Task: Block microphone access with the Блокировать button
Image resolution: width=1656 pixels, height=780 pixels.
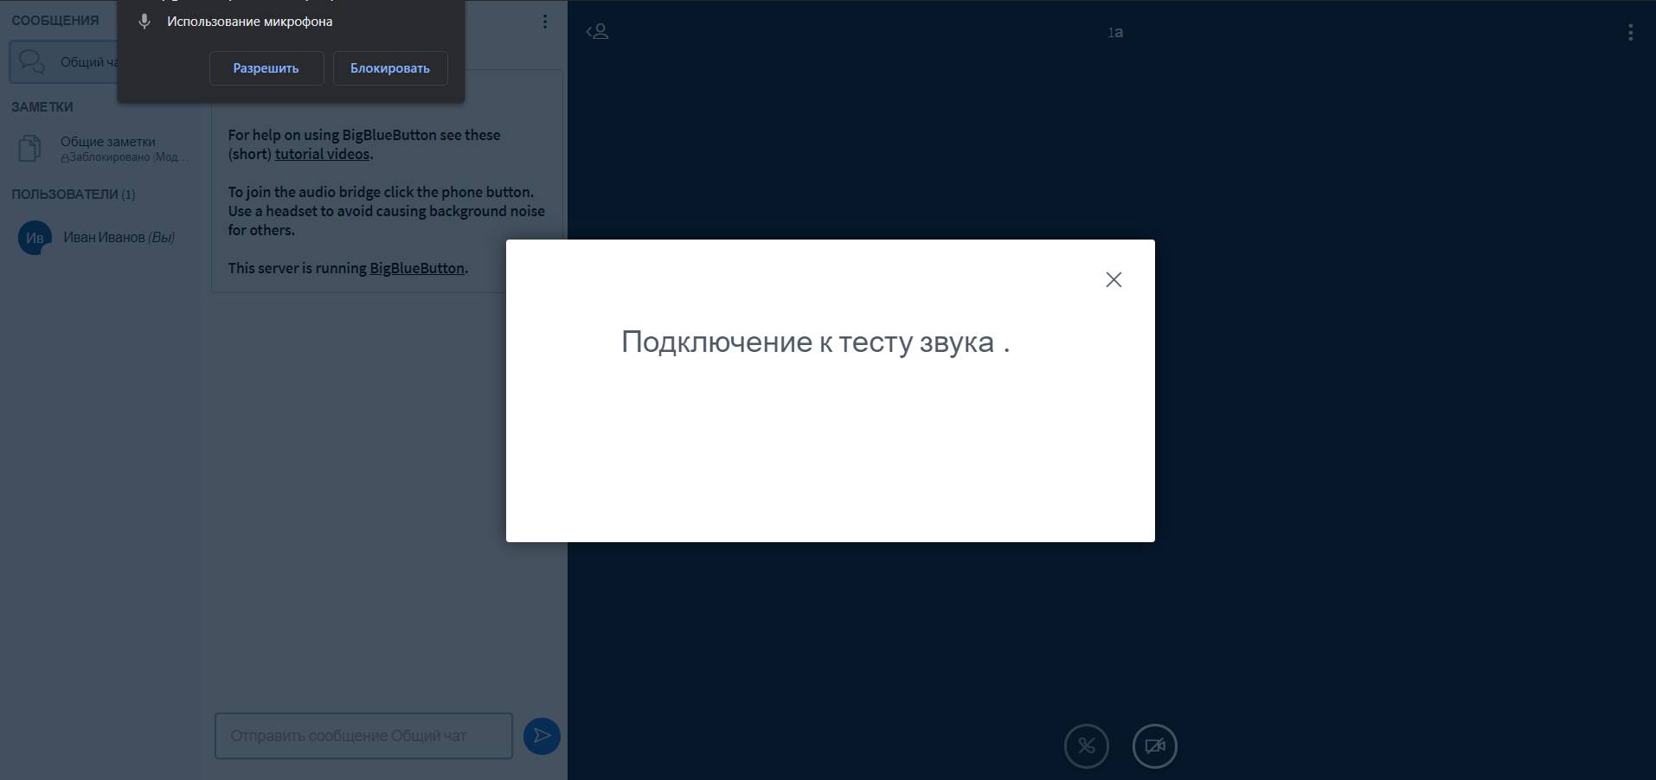Action: click(389, 68)
